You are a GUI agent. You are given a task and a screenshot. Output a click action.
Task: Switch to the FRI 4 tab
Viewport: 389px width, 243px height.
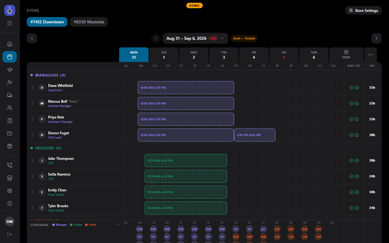pos(254,55)
